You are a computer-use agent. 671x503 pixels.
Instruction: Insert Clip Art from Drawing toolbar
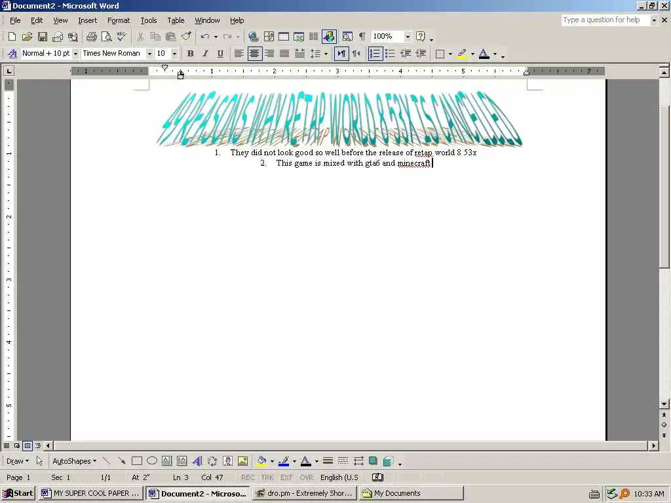click(227, 461)
